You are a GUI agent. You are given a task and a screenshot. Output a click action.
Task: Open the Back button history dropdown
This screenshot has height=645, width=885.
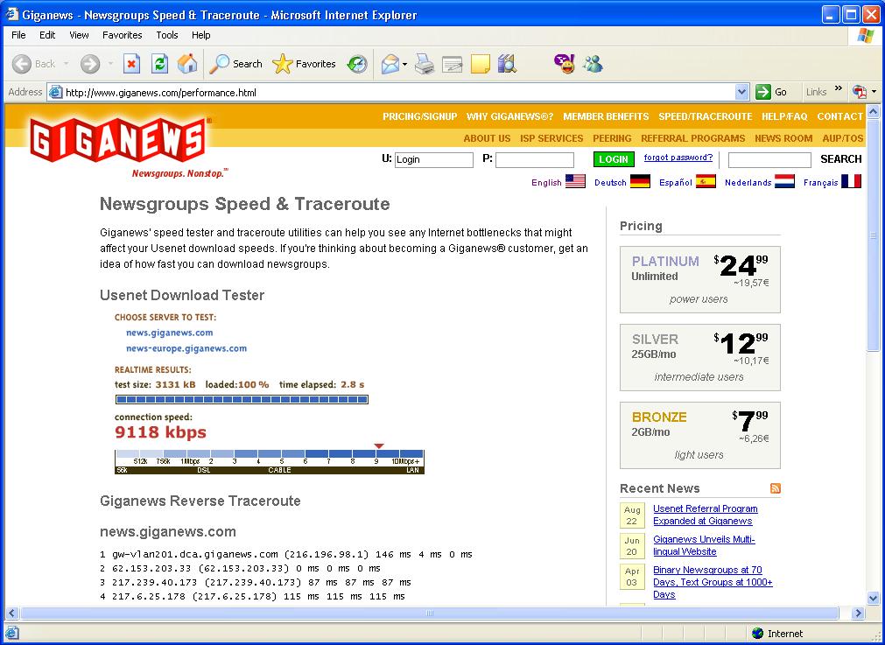(x=66, y=64)
